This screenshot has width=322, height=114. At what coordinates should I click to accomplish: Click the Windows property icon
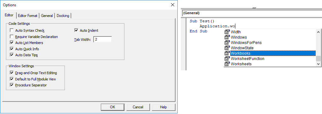227,37
